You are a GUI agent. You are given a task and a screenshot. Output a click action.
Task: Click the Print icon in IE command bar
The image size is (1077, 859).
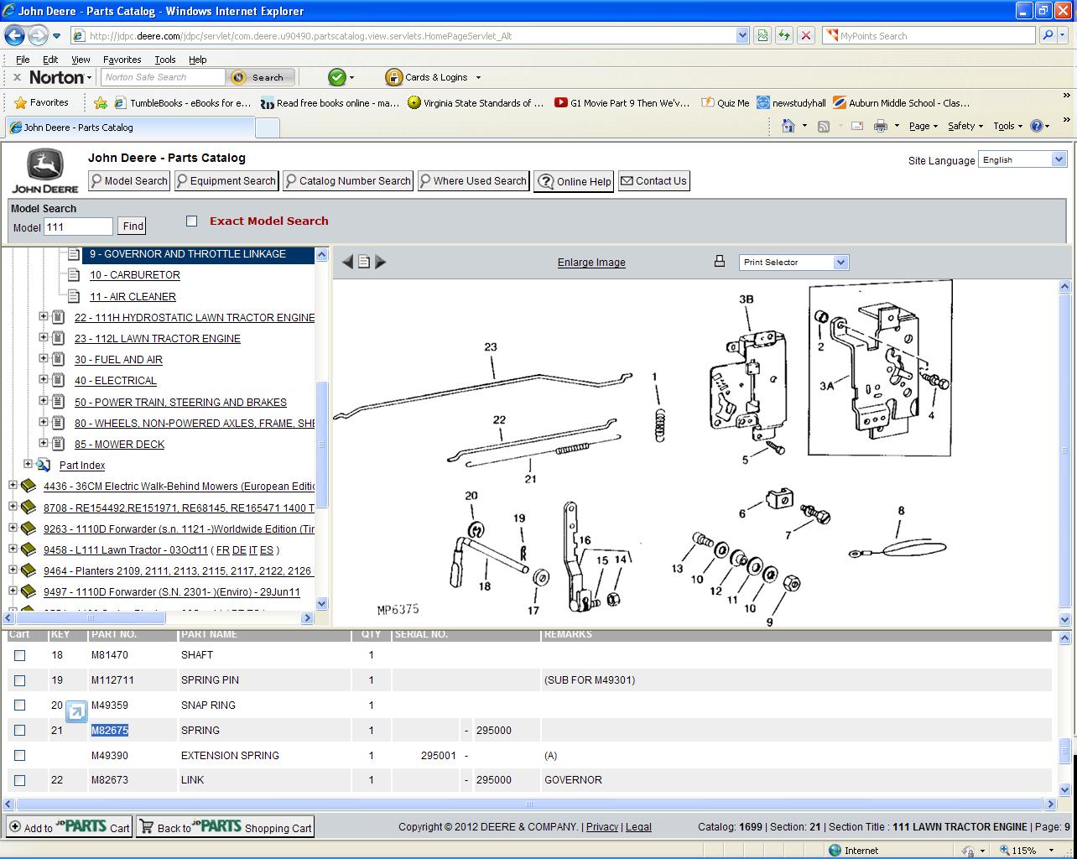[x=881, y=126]
